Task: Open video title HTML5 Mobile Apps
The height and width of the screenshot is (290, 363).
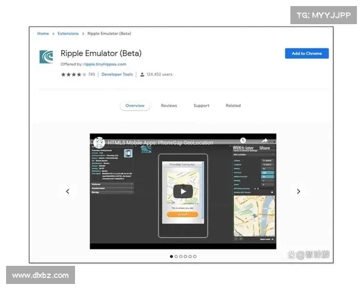Action: click(160, 143)
